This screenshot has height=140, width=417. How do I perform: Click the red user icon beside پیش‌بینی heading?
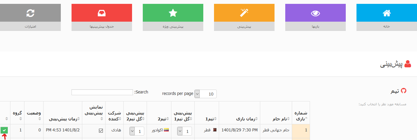408,64
